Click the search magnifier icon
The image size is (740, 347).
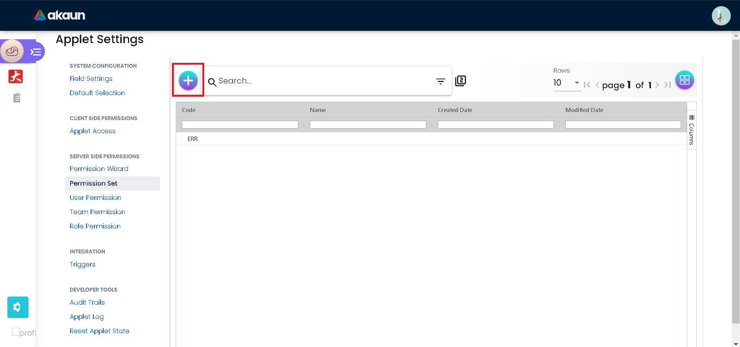pyautogui.click(x=212, y=82)
